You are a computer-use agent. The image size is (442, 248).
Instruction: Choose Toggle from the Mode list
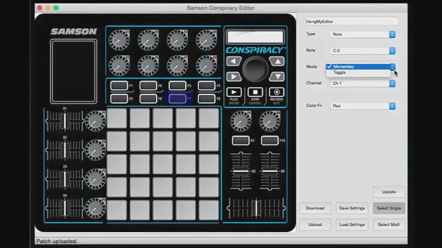339,72
